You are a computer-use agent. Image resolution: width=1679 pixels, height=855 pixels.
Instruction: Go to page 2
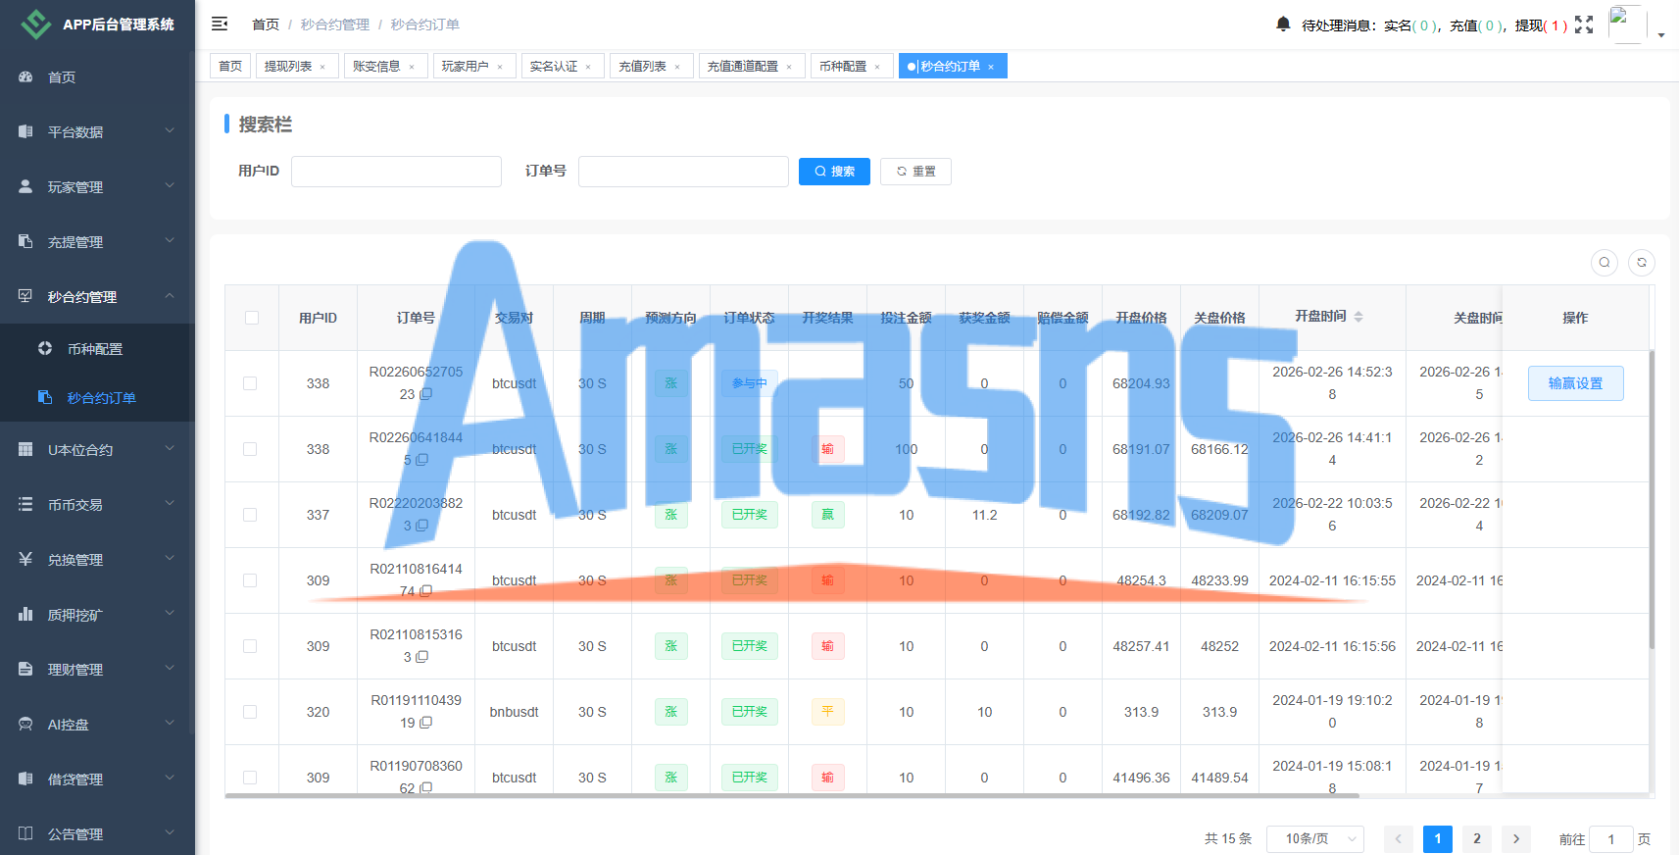click(x=1477, y=839)
